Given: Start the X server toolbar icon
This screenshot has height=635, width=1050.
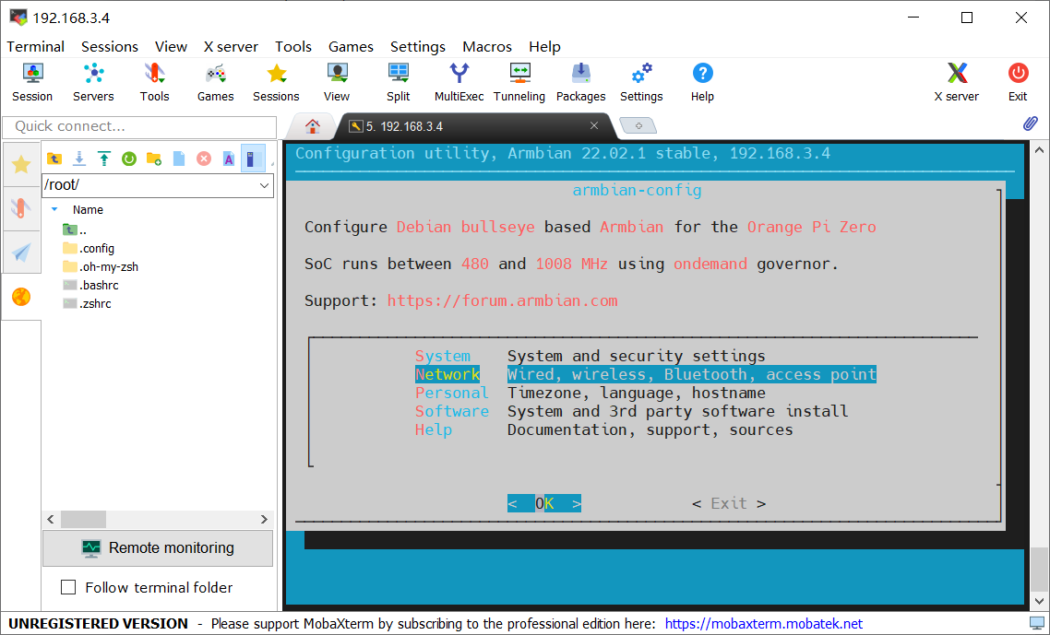Looking at the screenshot, I should 957,82.
